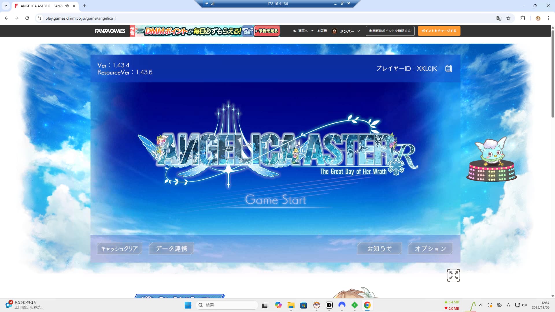Screen dimensions: 555x312
Task: Open the お知らせ notices button
Action: [379, 248]
